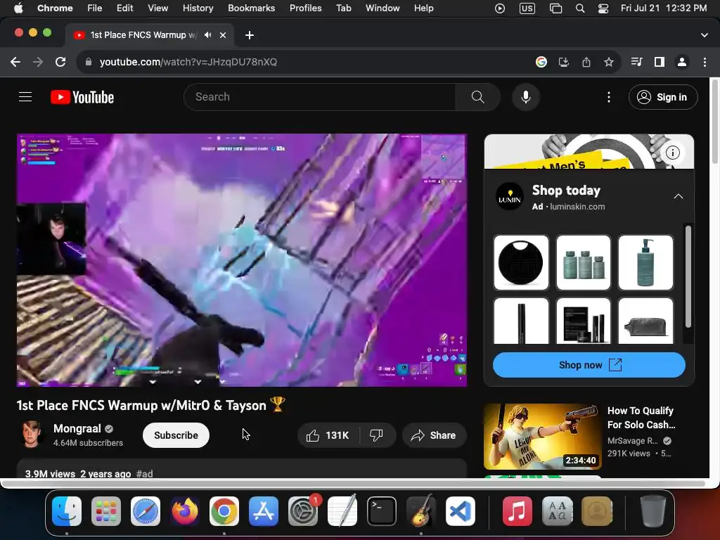Image resolution: width=720 pixels, height=540 pixels.
Task: Open the File menu
Action: pyautogui.click(x=95, y=8)
